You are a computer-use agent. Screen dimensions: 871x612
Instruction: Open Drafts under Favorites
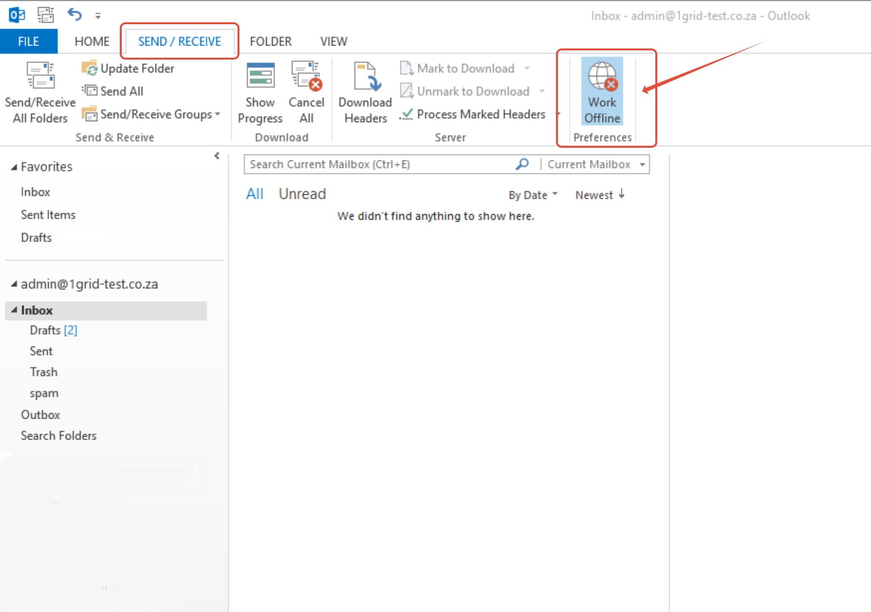pos(36,237)
